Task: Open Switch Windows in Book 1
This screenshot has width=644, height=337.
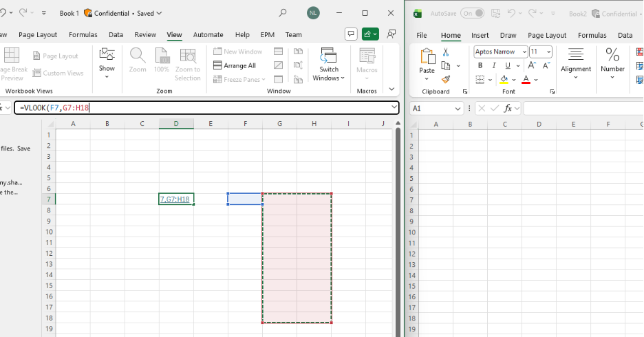Action: click(x=329, y=65)
